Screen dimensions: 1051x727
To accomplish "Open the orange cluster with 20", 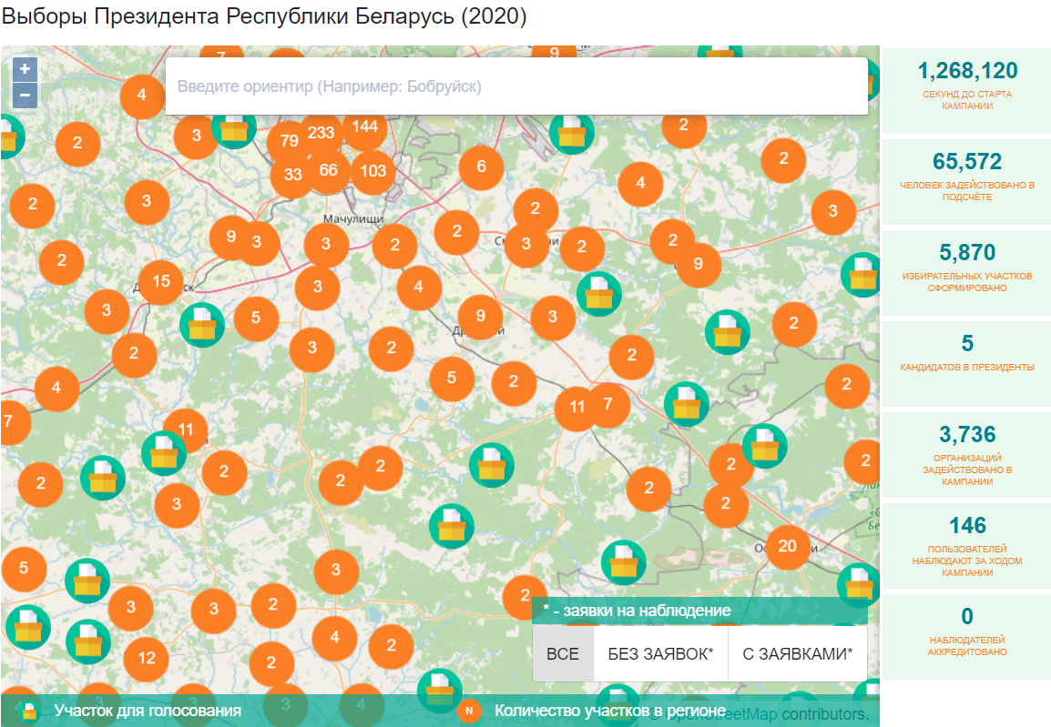I will pyautogui.click(x=788, y=546).
